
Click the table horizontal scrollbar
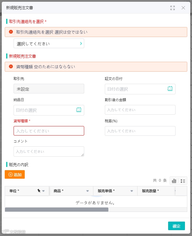[x=57, y=210]
